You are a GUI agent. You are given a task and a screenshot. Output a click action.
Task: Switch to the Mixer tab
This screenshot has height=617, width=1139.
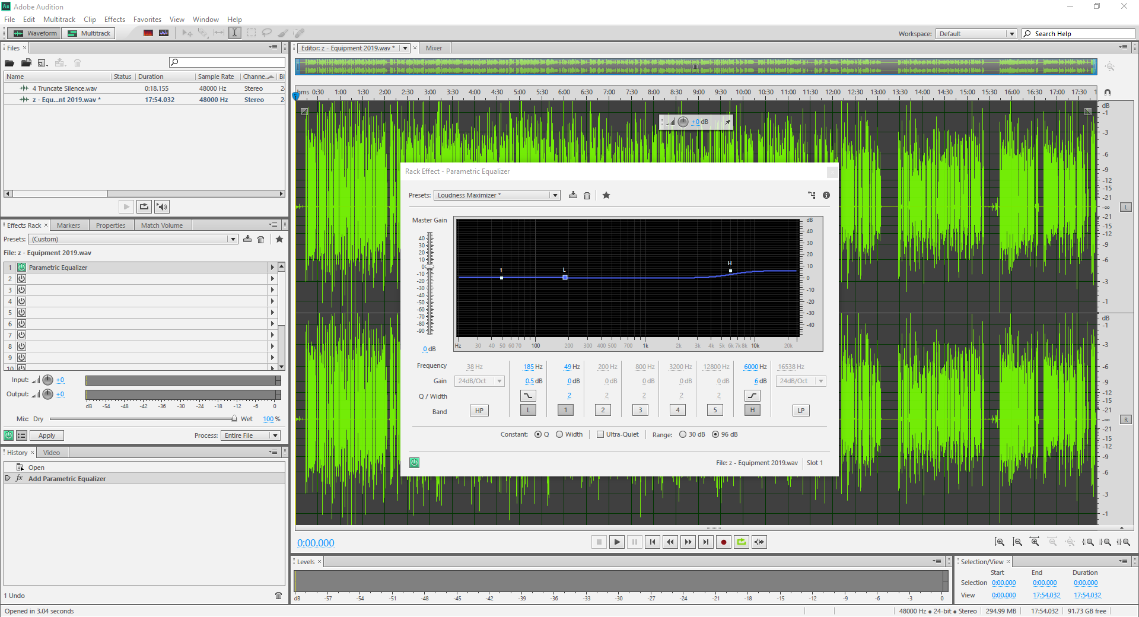coord(434,48)
